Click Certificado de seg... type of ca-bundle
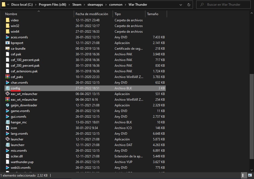The image size is (254, 179). 129,49
